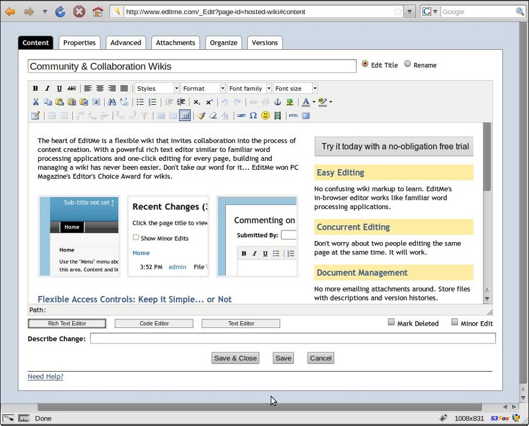Apply strikethrough (ABC) formatting
The height and width of the screenshot is (426, 529).
tap(72, 89)
